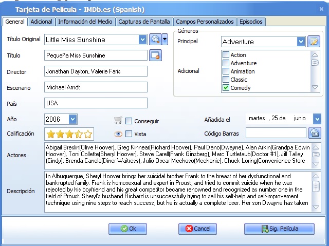Click the shopping cart icon near Conseguir

[x=118, y=121]
